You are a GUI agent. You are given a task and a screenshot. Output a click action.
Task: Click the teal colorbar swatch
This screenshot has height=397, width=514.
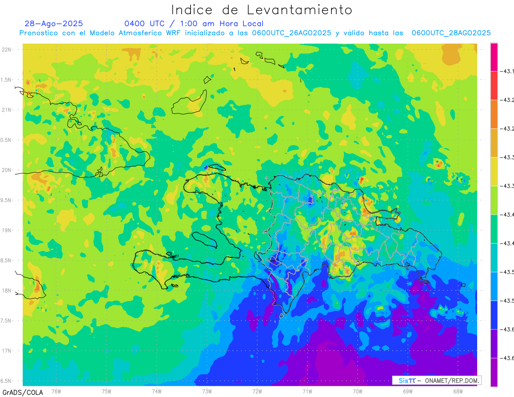[x=494, y=257]
